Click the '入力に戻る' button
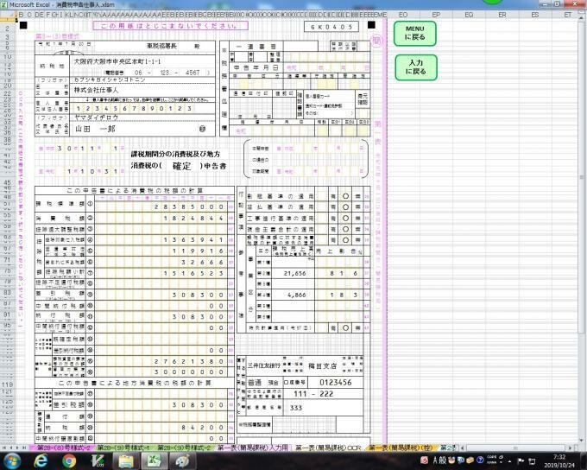Image resolution: width=587 pixels, height=470 pixels. tap(415, 67)
